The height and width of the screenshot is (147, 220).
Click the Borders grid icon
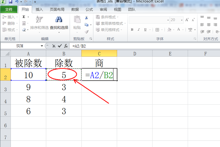[157, 30]
